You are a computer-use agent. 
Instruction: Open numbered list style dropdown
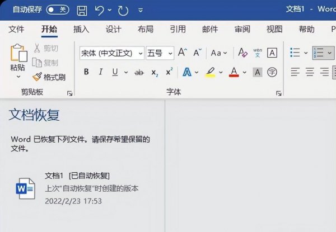(x=330, y=53)
